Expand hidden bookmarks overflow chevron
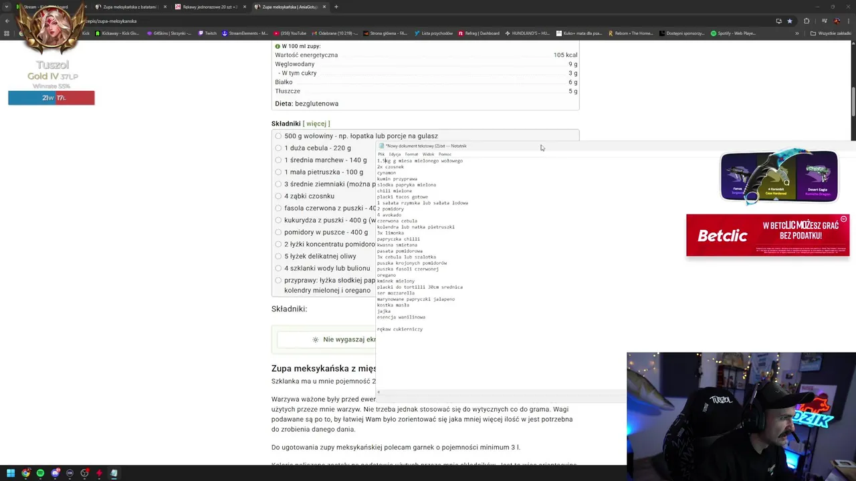The image size is (856, 481). click(x=796, y=33)
